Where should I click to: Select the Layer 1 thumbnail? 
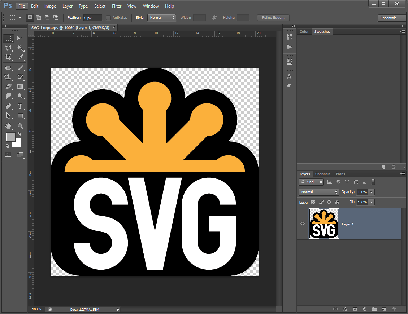[x=324, y=224]
